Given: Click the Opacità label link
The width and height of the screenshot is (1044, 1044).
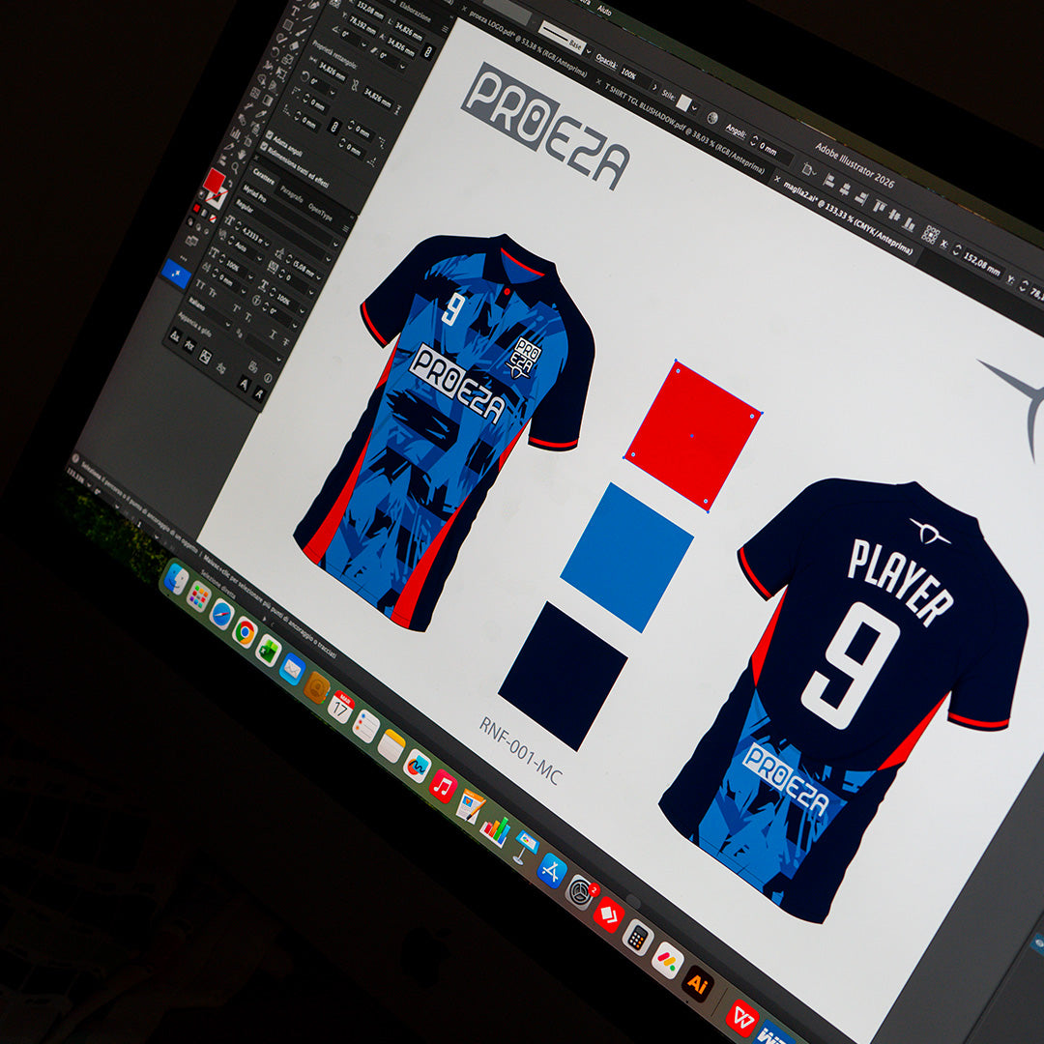Looking at the screenshot, I should (x=605, y=60).
